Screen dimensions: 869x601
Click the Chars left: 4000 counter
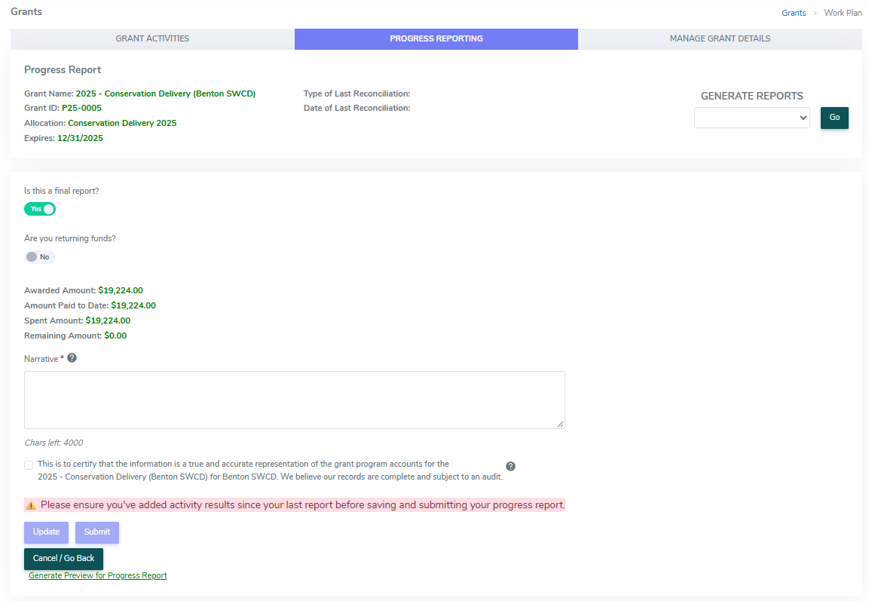[x=54, y=443]
